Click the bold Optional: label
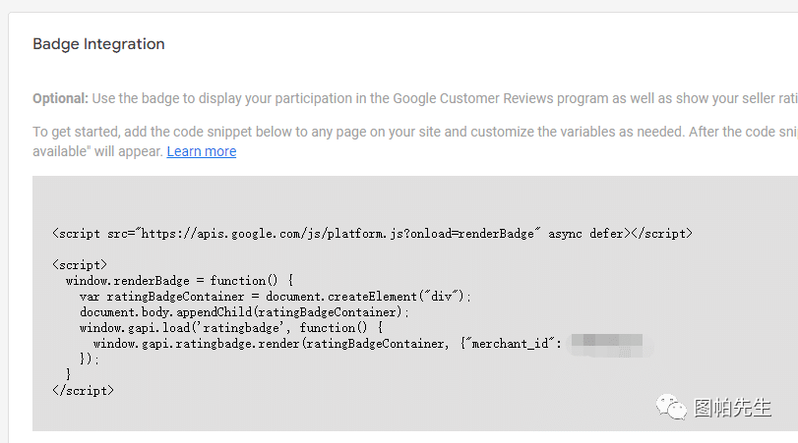798x443 pixels. [60, 98]
